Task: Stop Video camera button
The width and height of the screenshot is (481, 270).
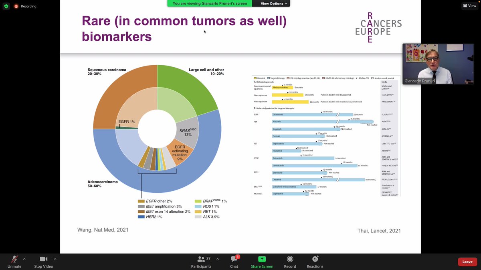Action: (x=44, y=262)
